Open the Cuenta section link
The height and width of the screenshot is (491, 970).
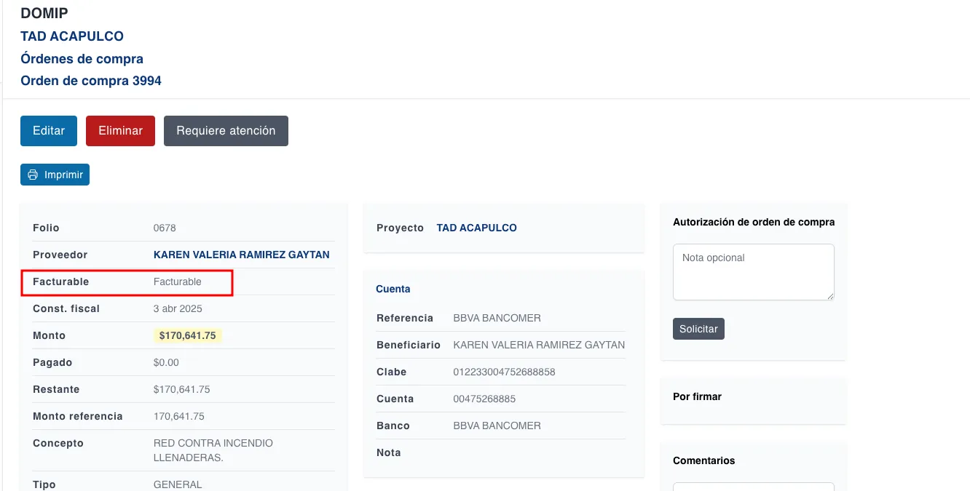[393, 289]
